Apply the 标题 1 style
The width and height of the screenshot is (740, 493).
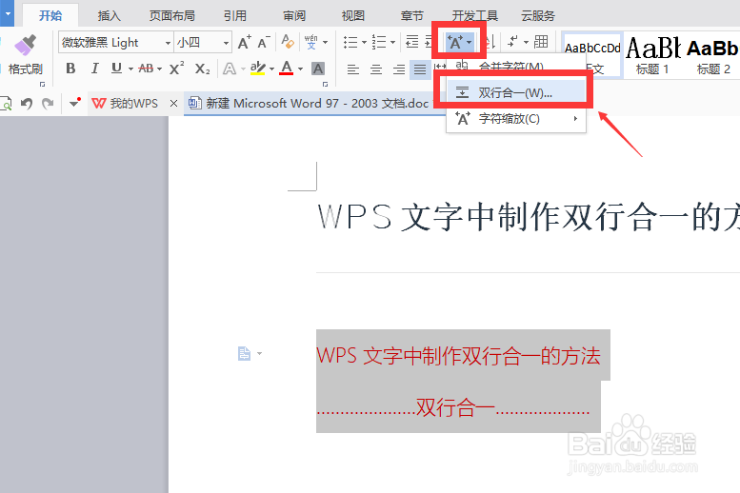pos(652,55)
